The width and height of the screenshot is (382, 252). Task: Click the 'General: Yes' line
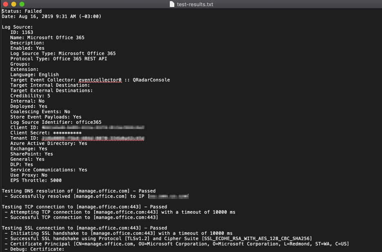tap(27, 159)
